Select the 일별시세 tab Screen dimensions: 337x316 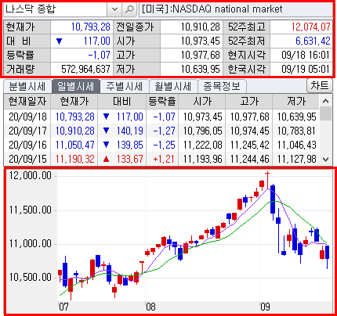[x=76, y=86]
